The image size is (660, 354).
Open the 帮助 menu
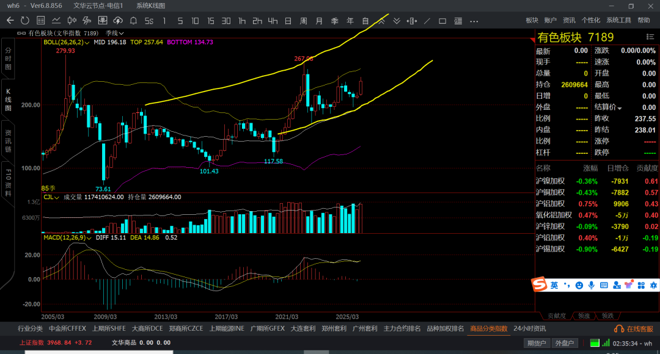(x=643, y=20)
